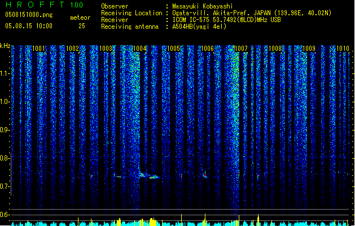Click time marker 1002

[72, 49]
